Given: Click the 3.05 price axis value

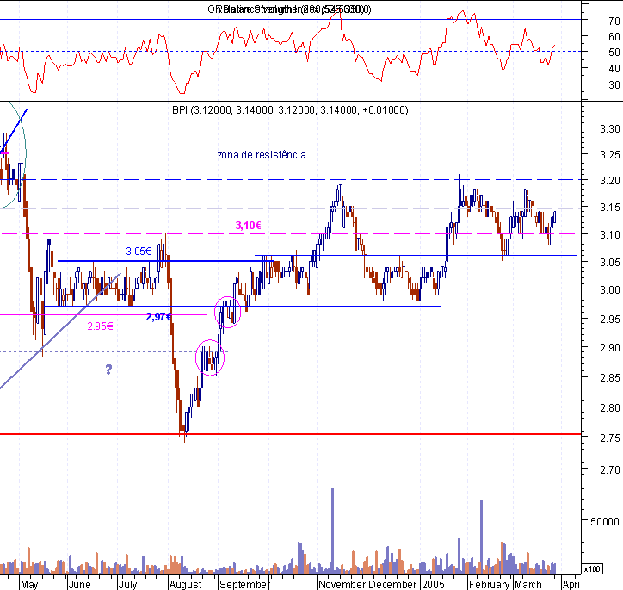Looking at the screenshot, I should click(610, 262).
